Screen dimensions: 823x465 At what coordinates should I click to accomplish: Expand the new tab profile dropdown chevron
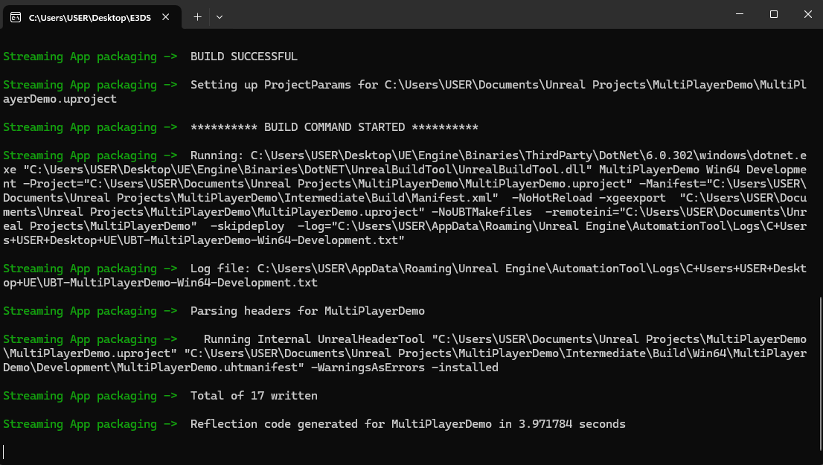pos(220,16)
